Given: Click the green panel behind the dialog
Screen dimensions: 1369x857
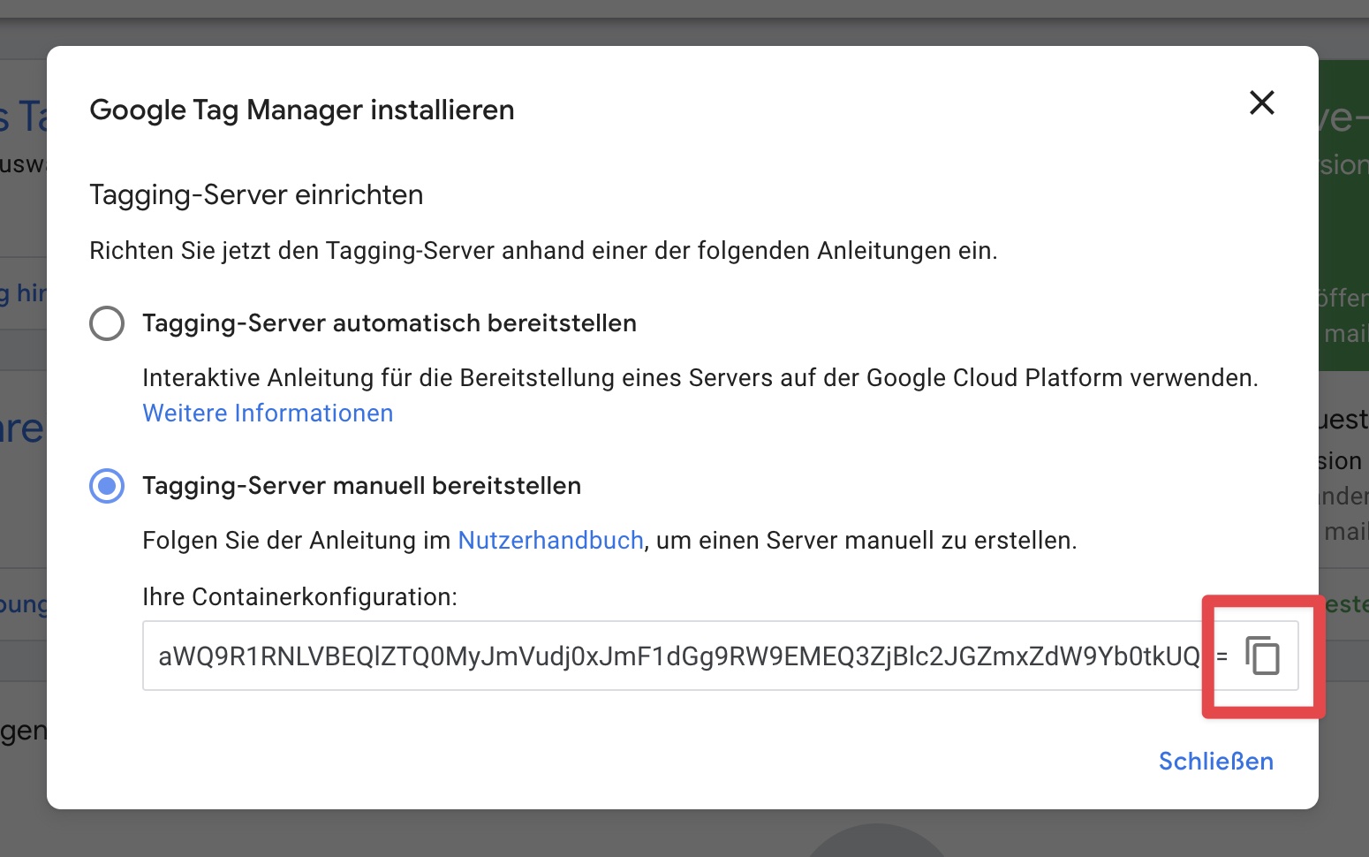Looking at the screenshot, I should [x=1343, y=221].
